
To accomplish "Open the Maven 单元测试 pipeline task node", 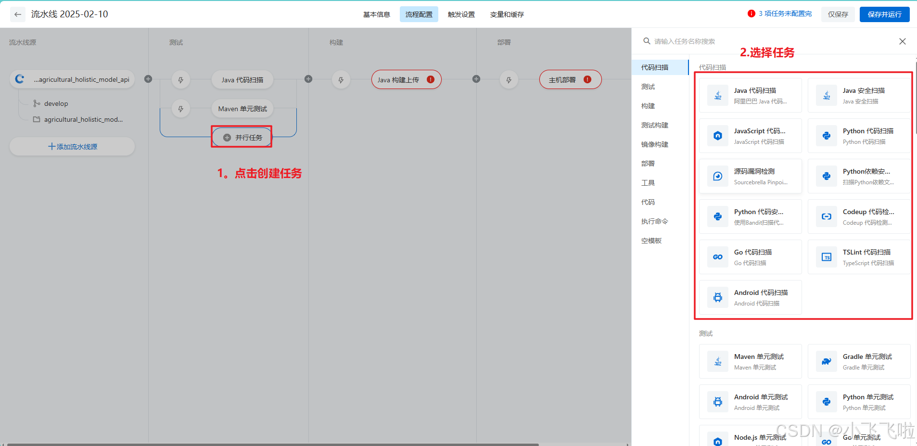I will point(242,109).
